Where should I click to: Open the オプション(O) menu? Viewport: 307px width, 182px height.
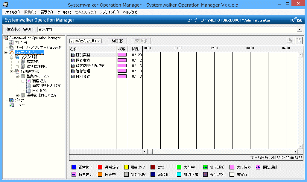(x=110, y=12)
